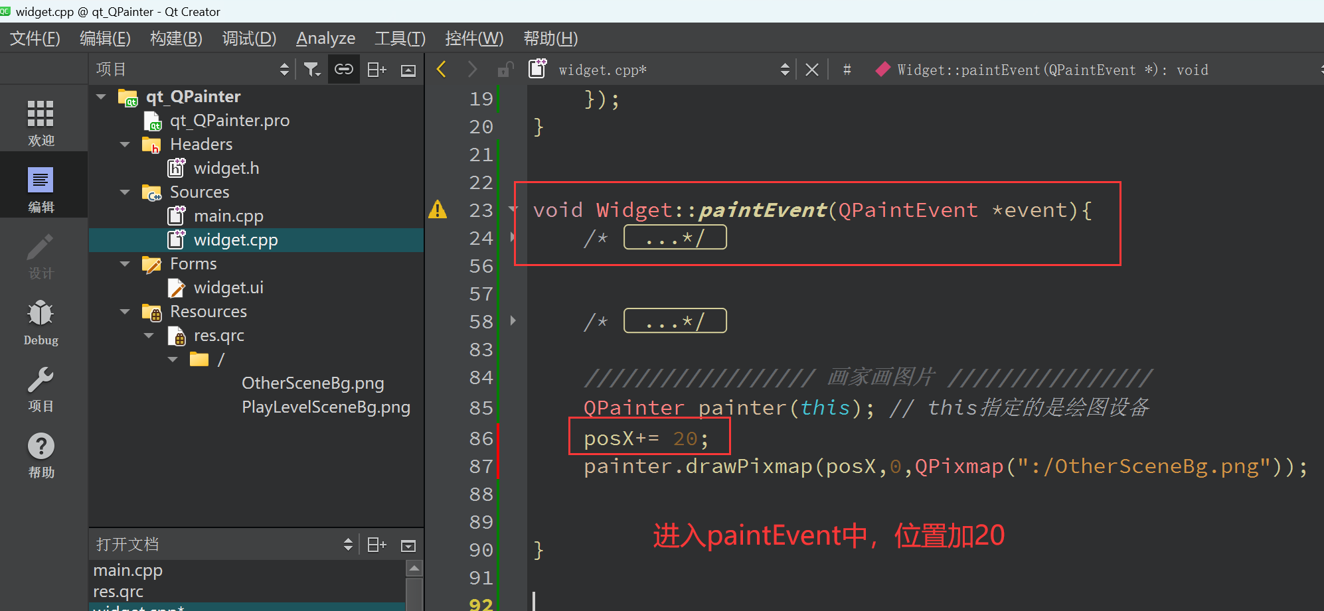Image resolution: width=1324 pixels, height=611 pixels.
Task: Switch to the Edit (编辑) mode
Action: [x=41, y=189]
